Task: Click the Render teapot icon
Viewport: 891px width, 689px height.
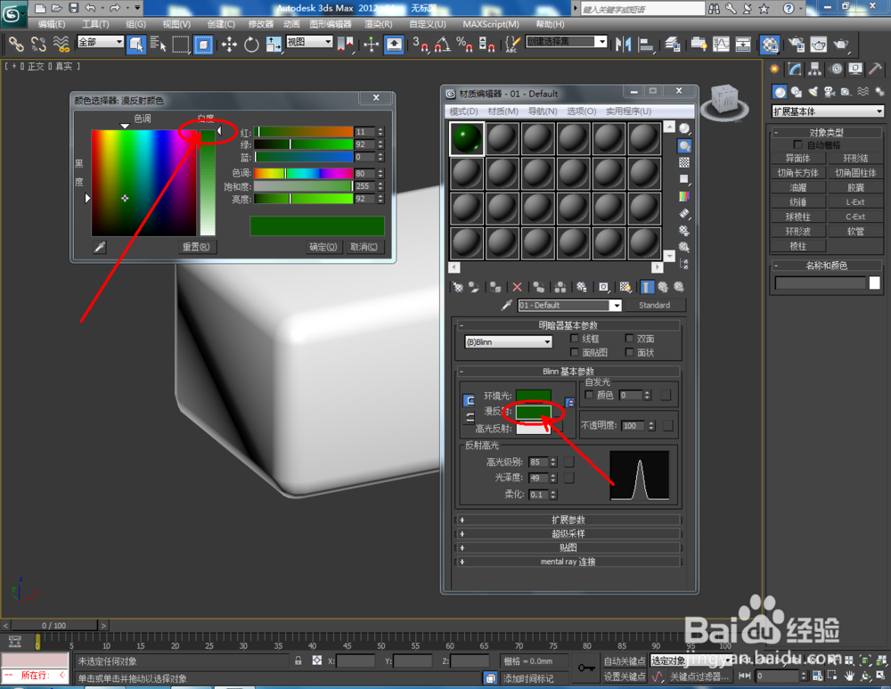Action: pyautogui.click(x=841, y=44)
